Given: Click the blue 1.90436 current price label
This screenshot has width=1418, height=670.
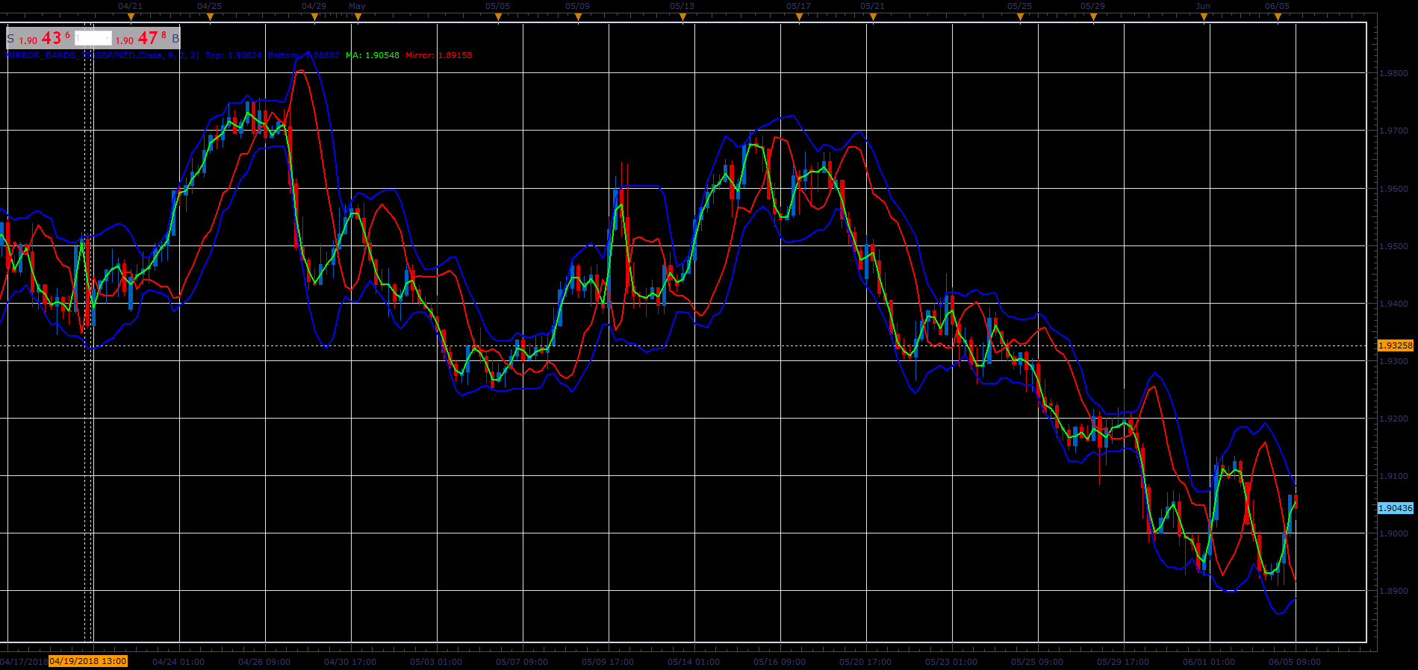Looking at the screenshot, I should click(x=1395, y=508).
